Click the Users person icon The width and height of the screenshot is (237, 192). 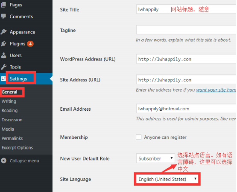click(3, 55)
